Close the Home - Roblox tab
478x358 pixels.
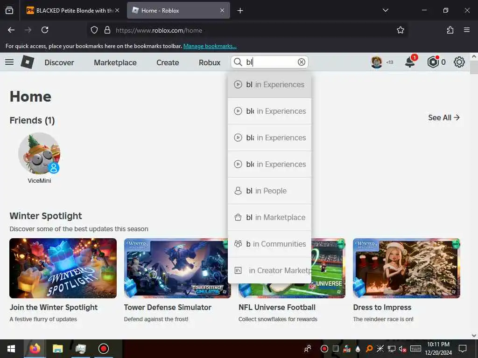coord(222,10)
